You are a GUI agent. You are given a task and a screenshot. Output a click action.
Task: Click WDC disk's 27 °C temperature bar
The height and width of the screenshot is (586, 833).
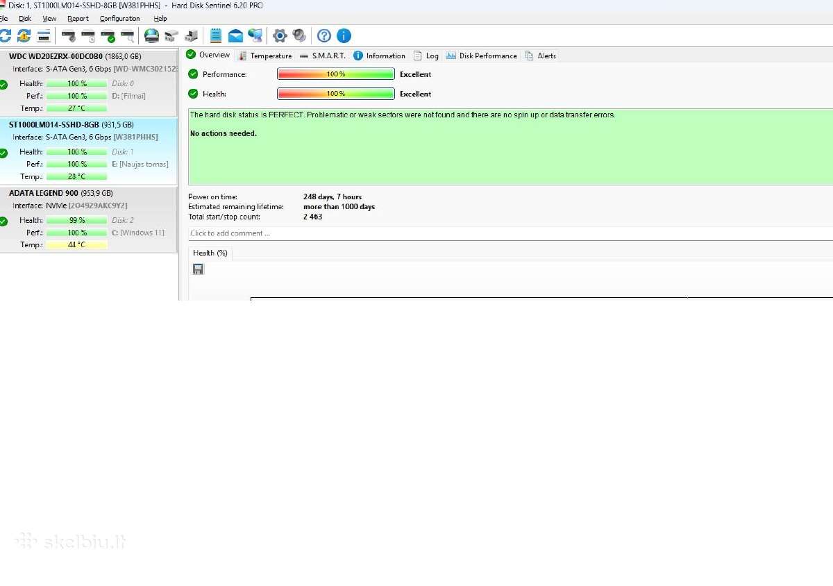point(77,108)
